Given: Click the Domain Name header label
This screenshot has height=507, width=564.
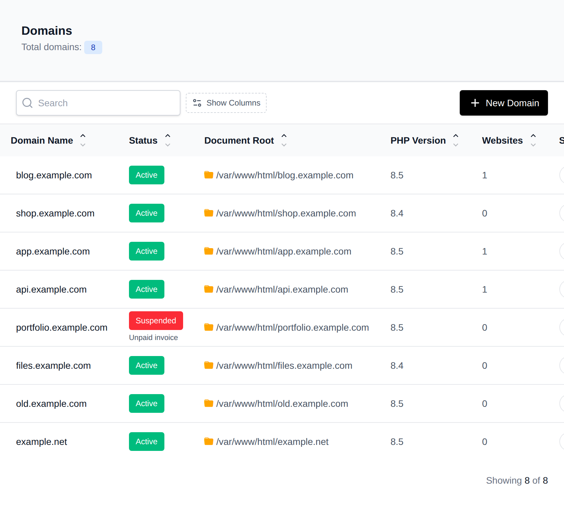Looking at the screenshot, I should [42, 141].
